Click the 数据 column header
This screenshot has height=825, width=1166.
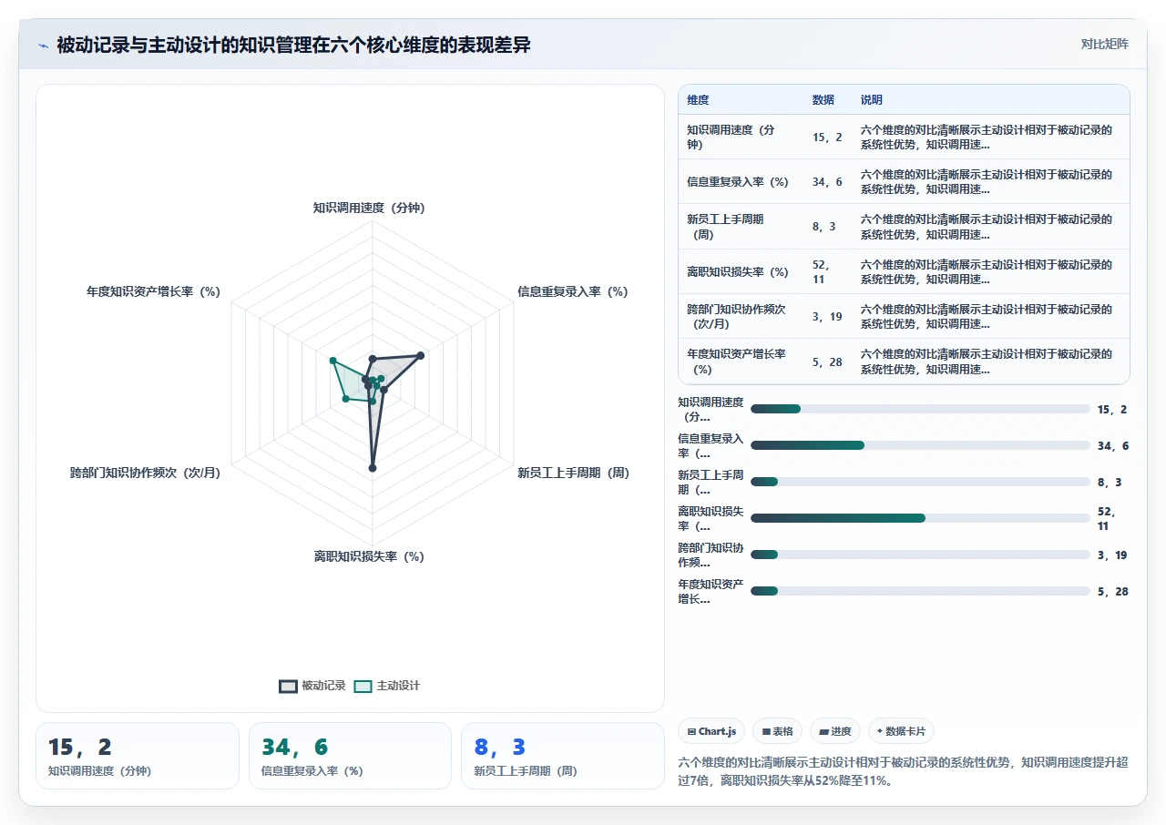(x=823, y=100)
